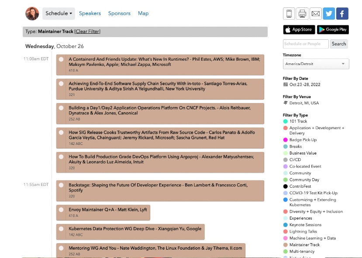Filter by Machine Learning + Data
This screenshot has width=362, height=258.
313,238
